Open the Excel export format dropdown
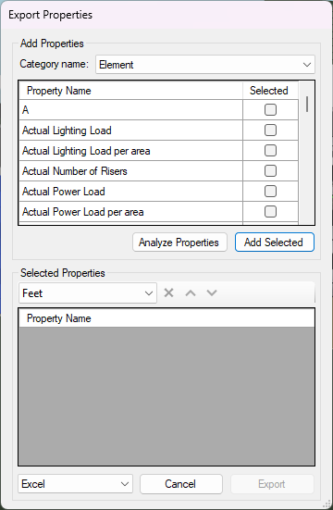The height and width of the screenshot is (510, 333). tap(76, 484)
